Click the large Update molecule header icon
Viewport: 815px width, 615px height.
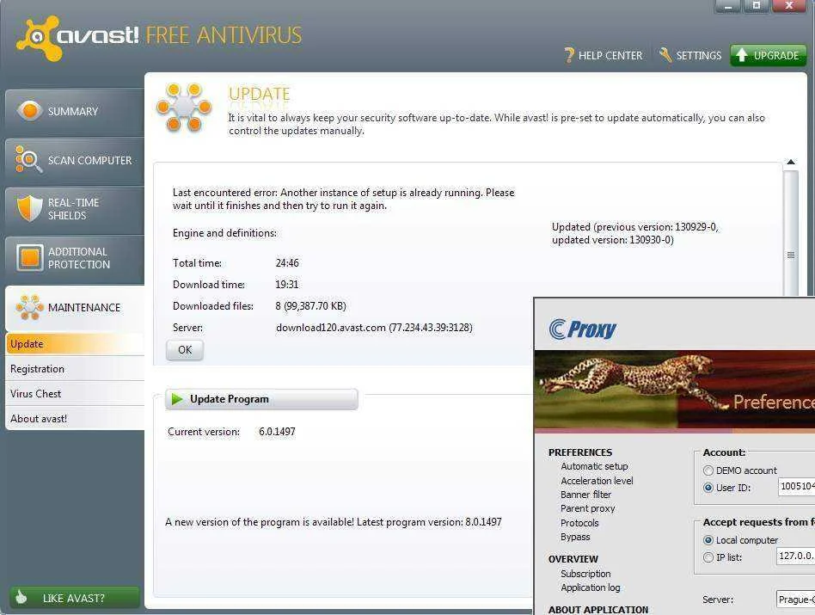click(183, 108)
